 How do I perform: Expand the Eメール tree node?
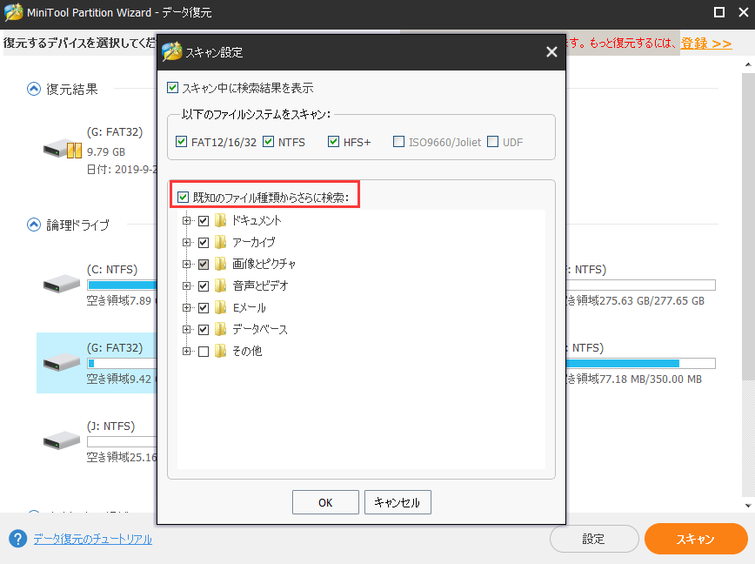pos(186,307)
